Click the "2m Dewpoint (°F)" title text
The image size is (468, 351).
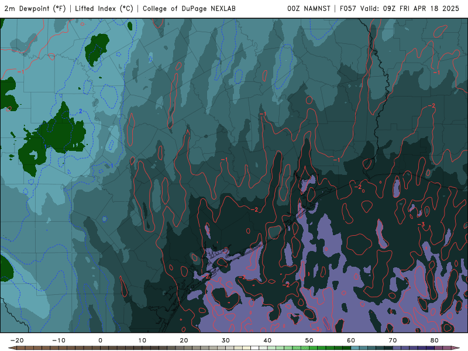(35, 9)
